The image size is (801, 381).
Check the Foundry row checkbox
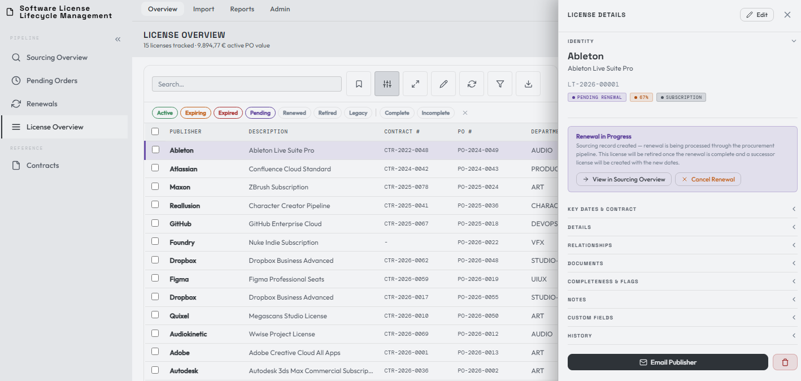[x=155, y=241]
